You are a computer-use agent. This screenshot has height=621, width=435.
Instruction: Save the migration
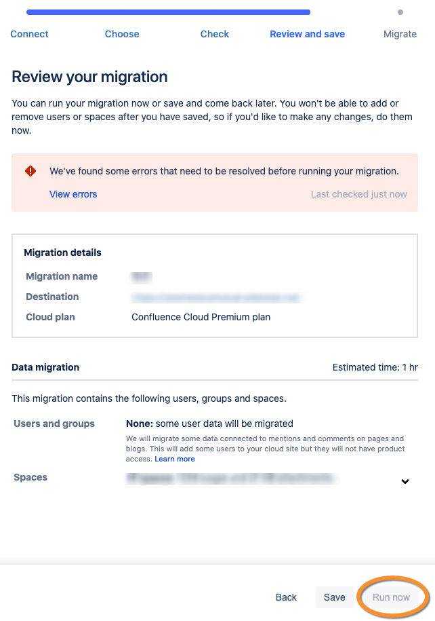pyautogui.click(x=335, y=597)
